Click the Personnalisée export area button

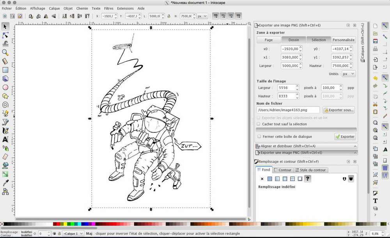(x=344, y=40)
